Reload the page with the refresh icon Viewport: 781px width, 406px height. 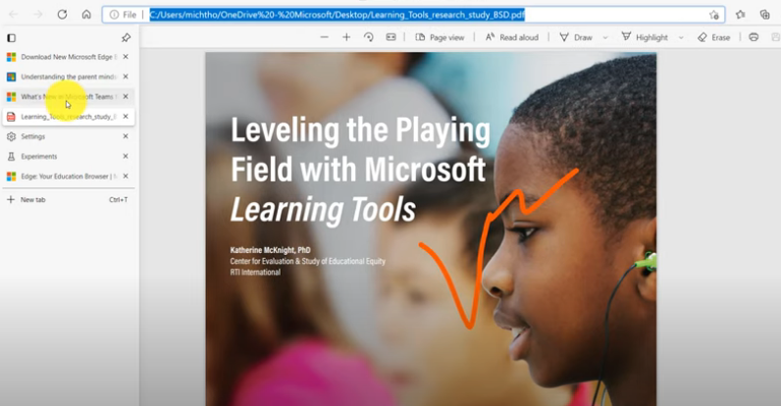click(62, 15)
